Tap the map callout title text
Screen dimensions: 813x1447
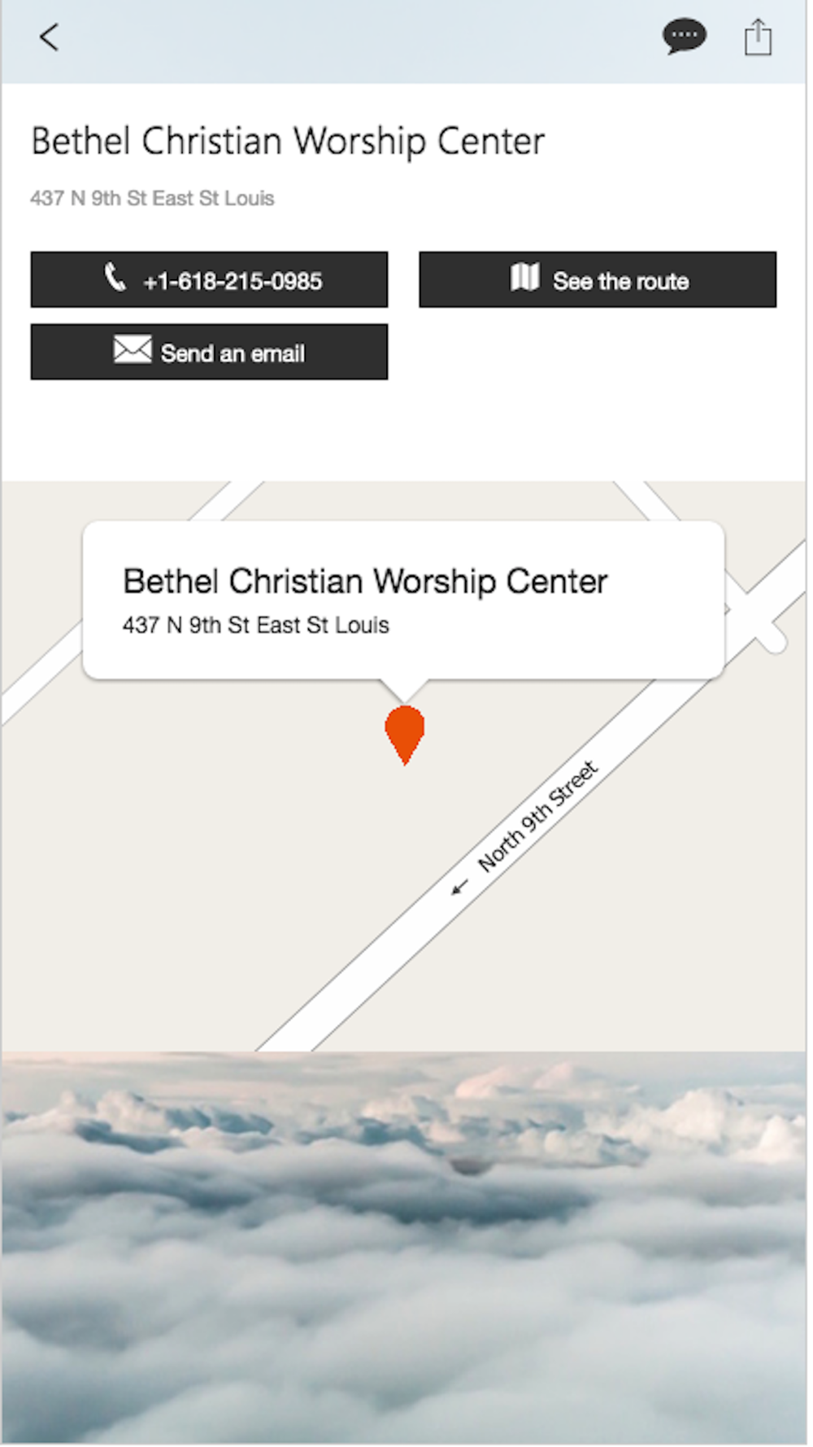[365, 582]
